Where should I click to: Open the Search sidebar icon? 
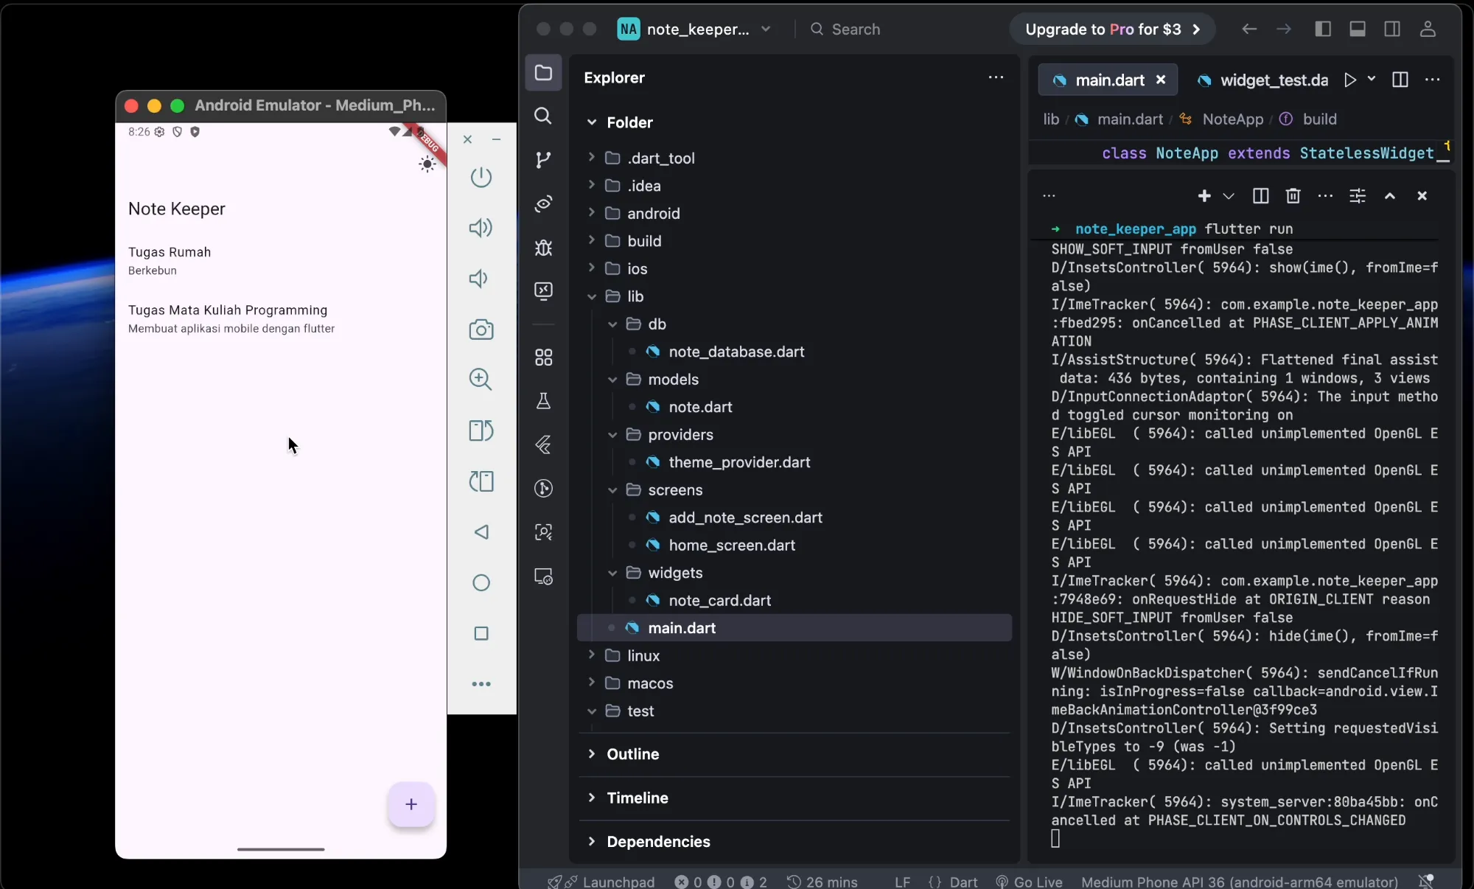[x=543, y=116]
